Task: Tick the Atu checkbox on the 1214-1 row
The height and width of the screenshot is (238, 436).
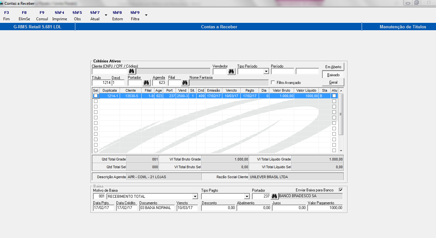Action: click(x=334, y=96)
